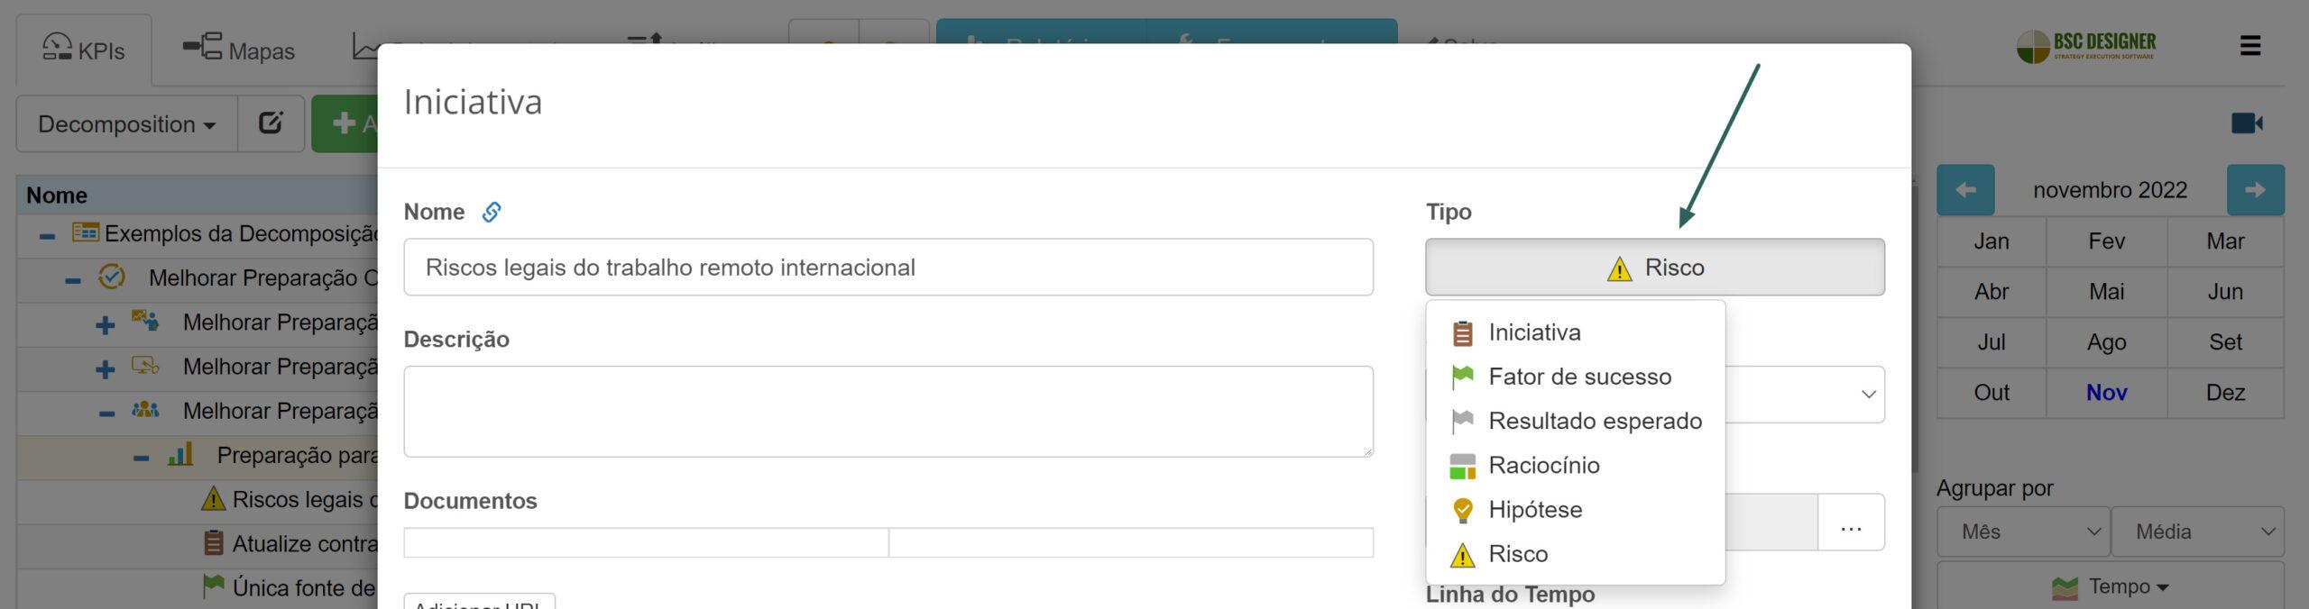This screenshot has width=2309, height=609.
Task: Open the Mês grouping dropdown
Action: (2022, 532)
